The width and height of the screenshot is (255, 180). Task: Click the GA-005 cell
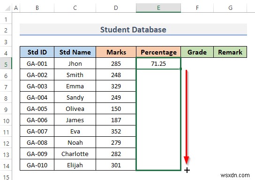coord(37,109)
